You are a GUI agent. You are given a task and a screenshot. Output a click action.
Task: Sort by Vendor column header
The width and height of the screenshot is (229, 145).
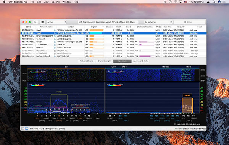pos(71,27)
